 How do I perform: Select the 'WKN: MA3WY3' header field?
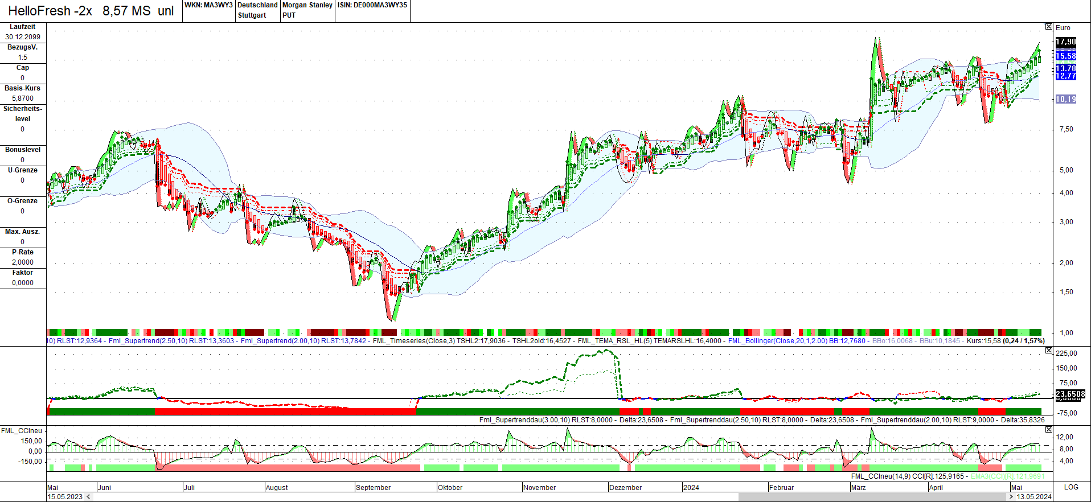click(208, 5)
